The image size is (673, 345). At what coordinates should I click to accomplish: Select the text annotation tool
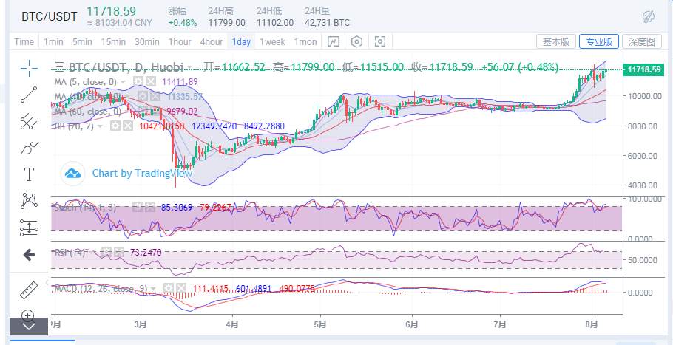pyautogui.click(x=29, y=174)
